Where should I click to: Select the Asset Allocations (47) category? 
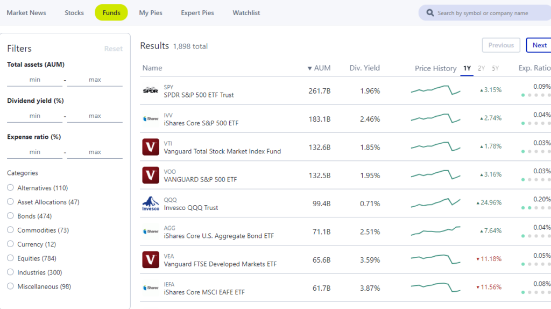pyautogui.click(x=10, y=202)
